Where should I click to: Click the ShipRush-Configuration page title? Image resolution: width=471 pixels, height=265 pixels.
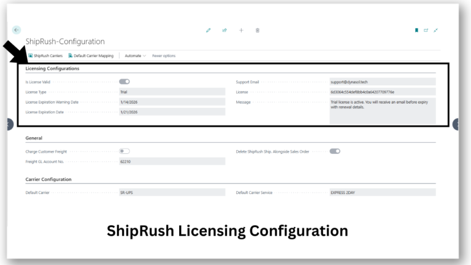point(65,42)
